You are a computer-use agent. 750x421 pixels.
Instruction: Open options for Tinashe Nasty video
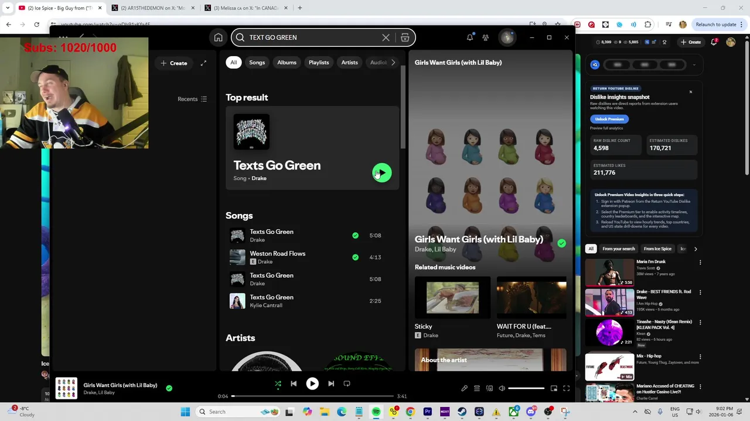click(x=700, y=322)
